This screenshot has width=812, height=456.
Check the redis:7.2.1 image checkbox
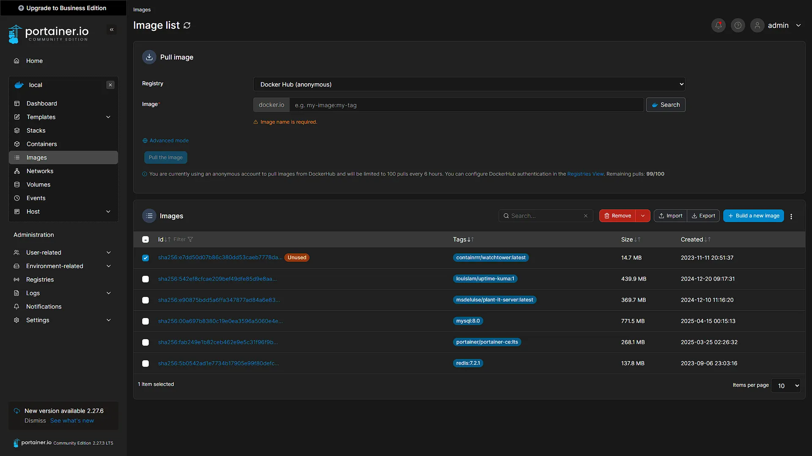145,364
